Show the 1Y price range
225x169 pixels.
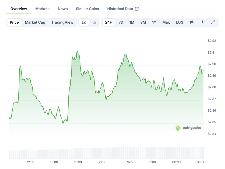[x=154, y=22]
